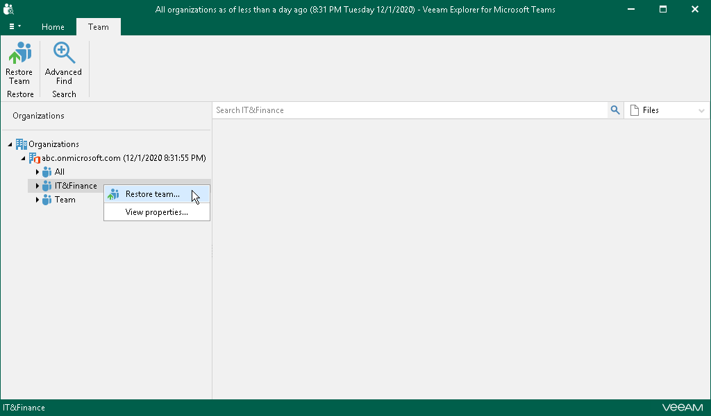
Task: Select the Team entry in the tree
Action: point(64,200)
